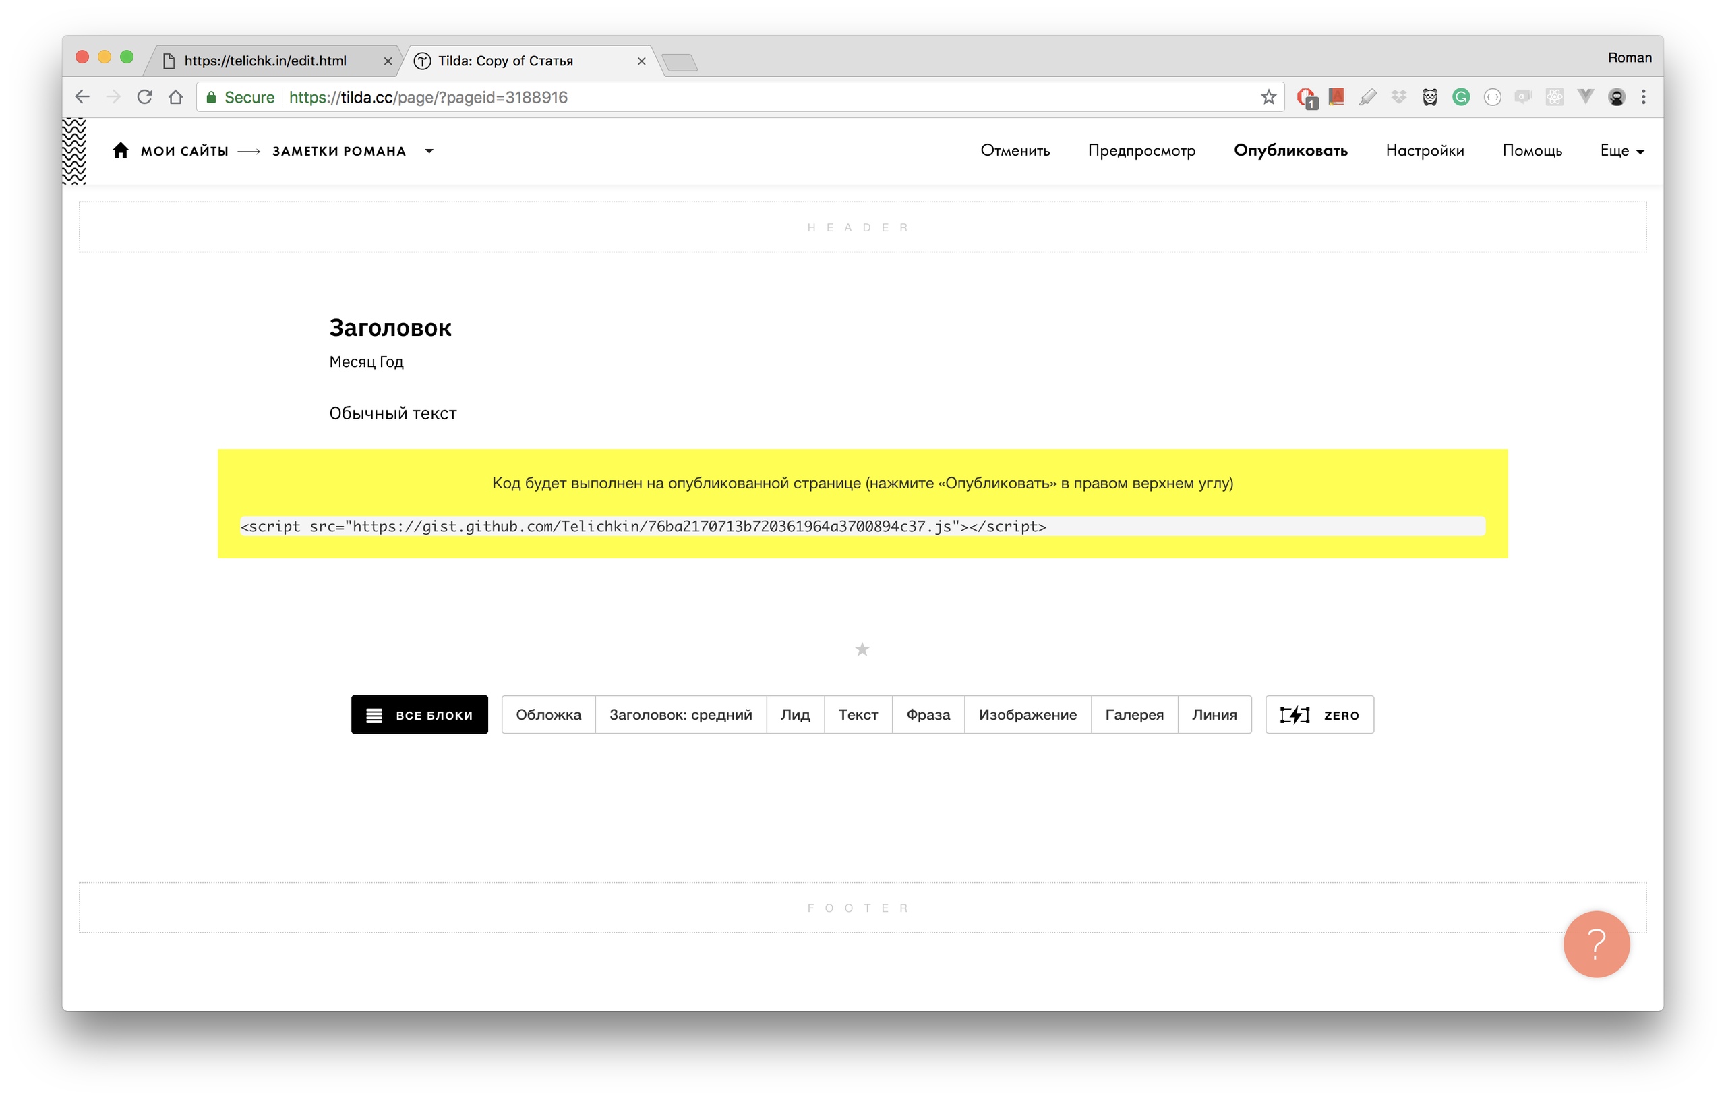Viewport: 1726px width, 1100px height.
Task: Add a Текст block
Action: tap(858, 715)
